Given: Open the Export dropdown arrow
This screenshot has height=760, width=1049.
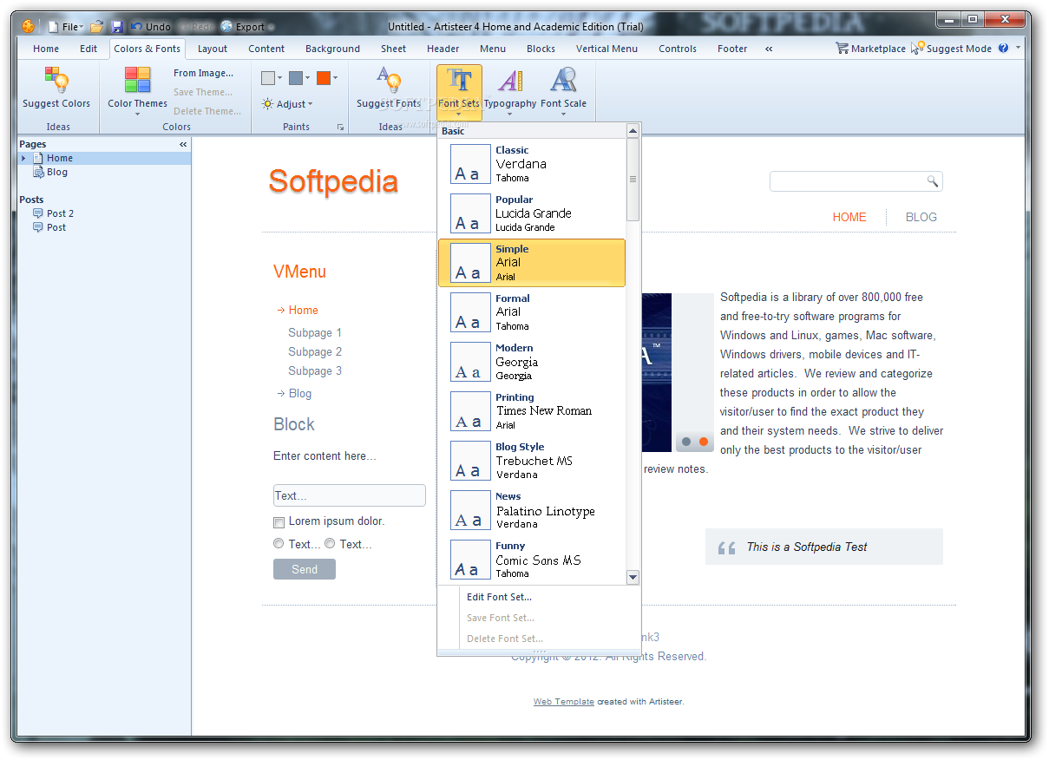Looking at the screenshot, I should pos(271,28).
